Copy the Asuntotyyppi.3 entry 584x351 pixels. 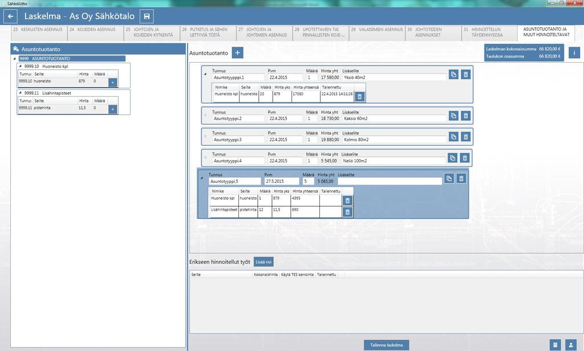[x=453, y=137]
